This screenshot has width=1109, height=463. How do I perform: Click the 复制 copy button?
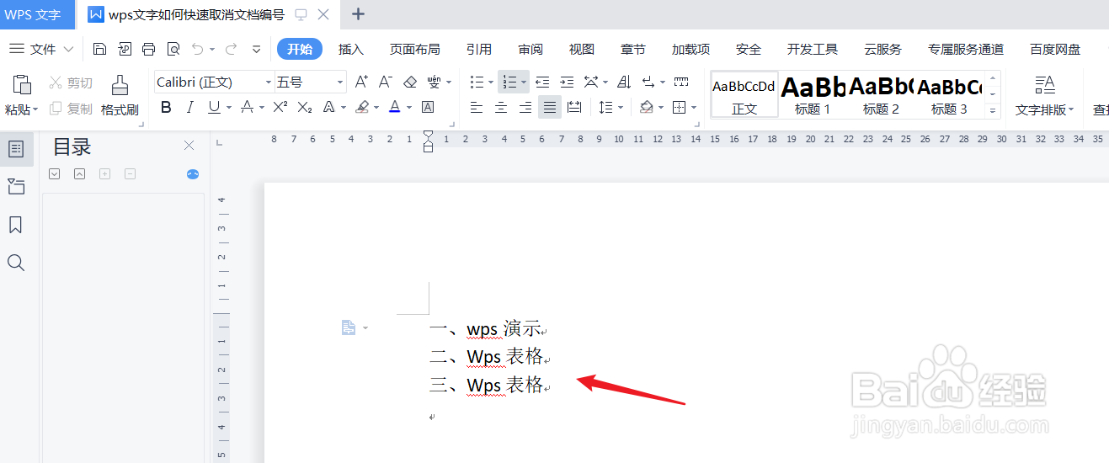point(71,109)
